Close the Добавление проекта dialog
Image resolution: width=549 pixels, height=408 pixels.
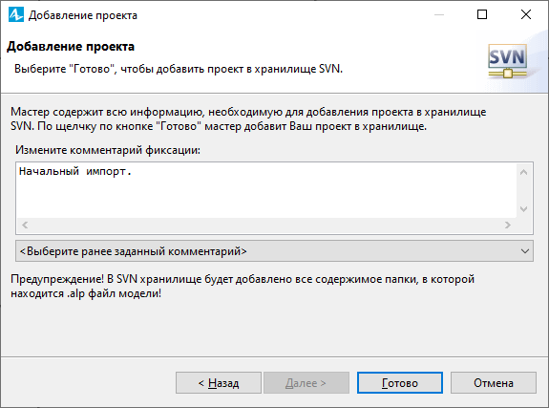click(x=526, y=14)
